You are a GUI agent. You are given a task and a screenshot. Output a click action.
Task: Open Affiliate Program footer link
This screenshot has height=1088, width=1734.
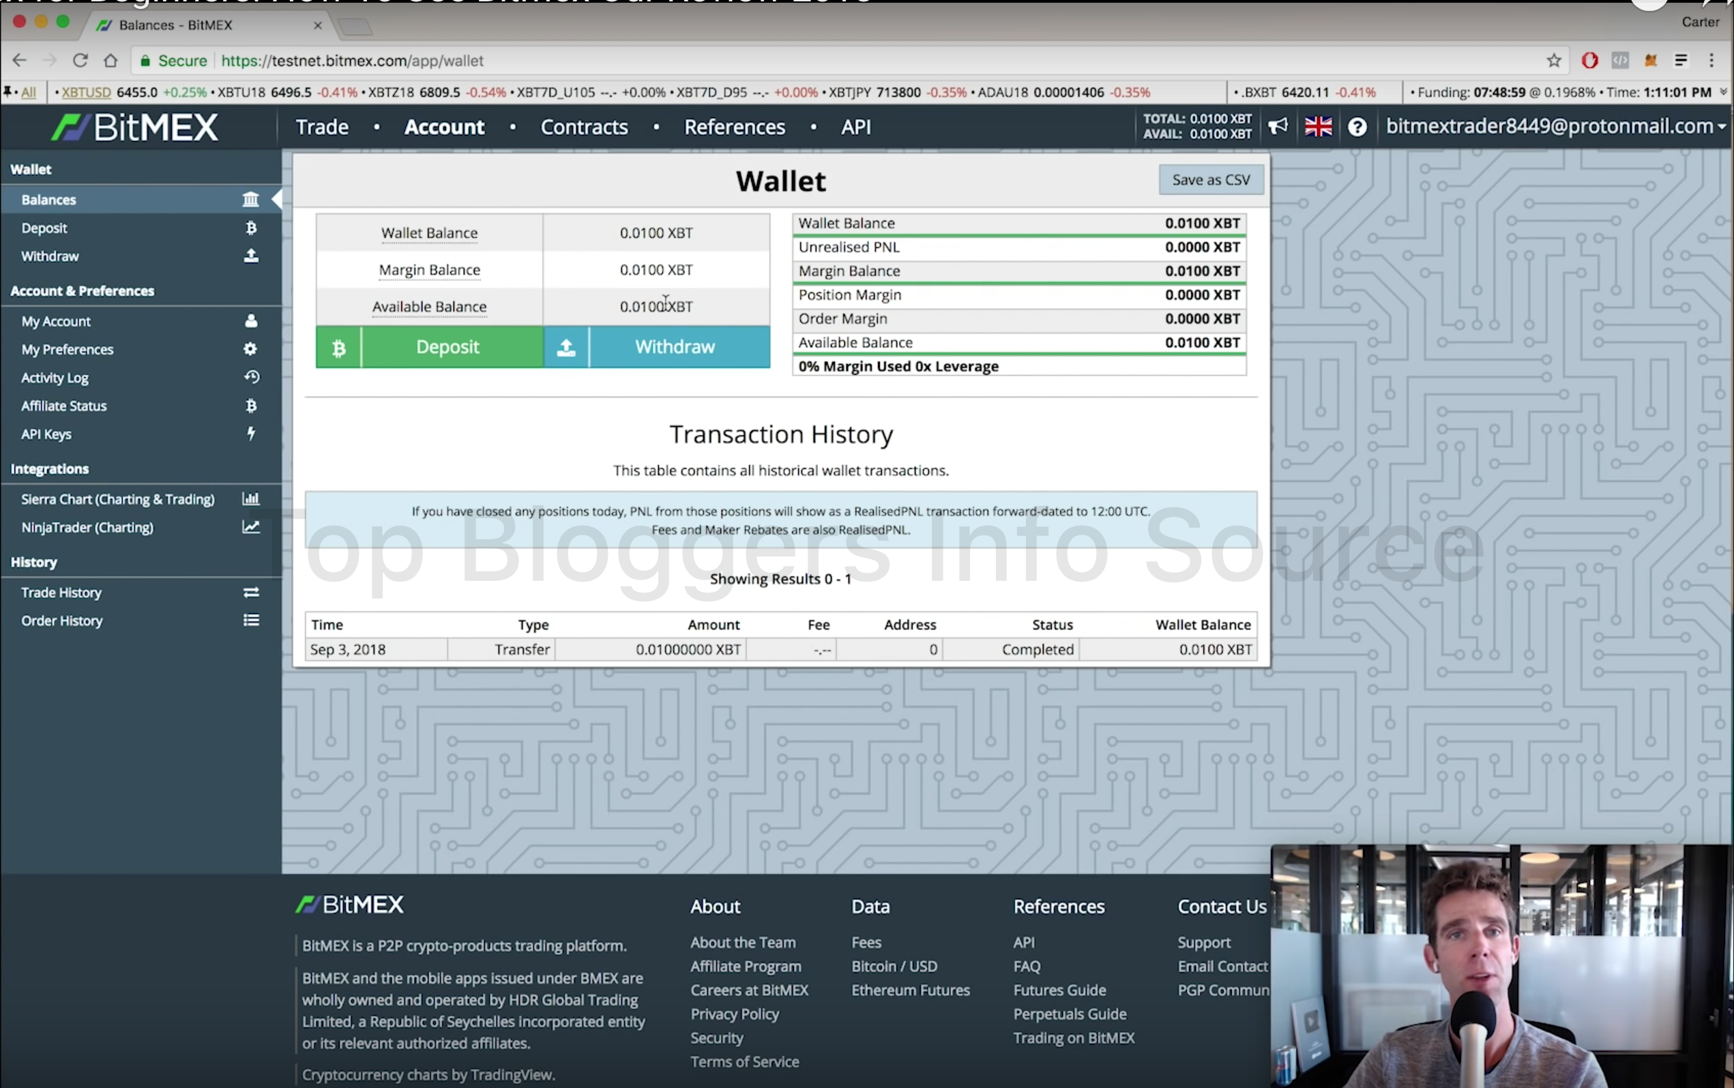[x=745, y=967]
